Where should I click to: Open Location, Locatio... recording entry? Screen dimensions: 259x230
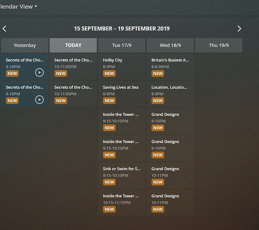(x=169, y=87)
